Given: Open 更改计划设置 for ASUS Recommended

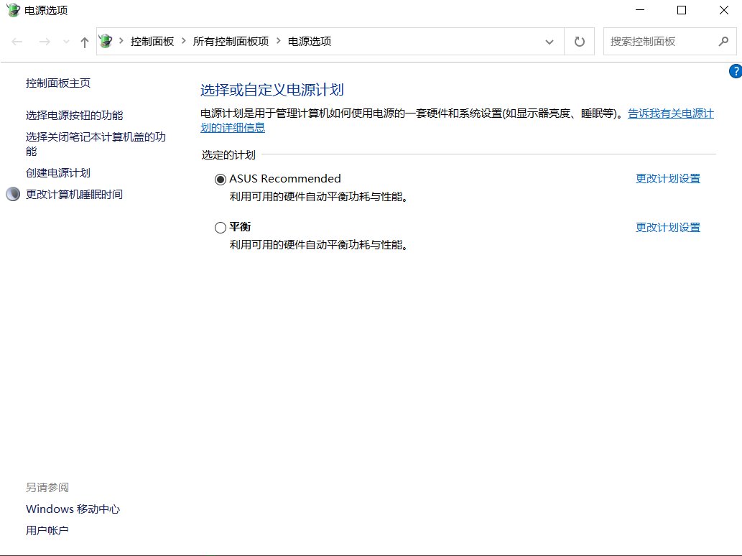Looking at the screenshot, I should (667, 178).
